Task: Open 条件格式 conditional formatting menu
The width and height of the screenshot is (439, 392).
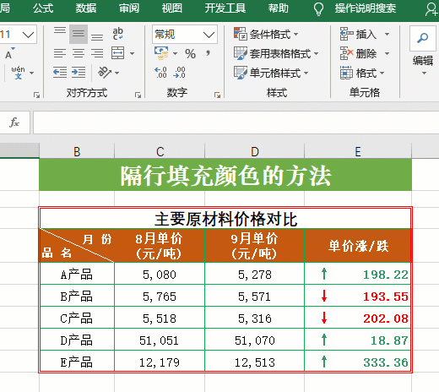Action: point(266,35)
